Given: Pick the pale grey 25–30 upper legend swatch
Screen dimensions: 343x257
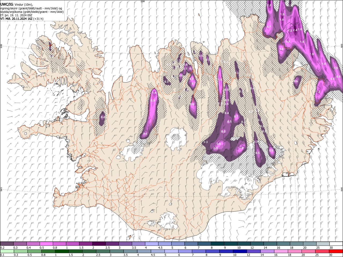Looking at the screenshot, I should [323, 244].
